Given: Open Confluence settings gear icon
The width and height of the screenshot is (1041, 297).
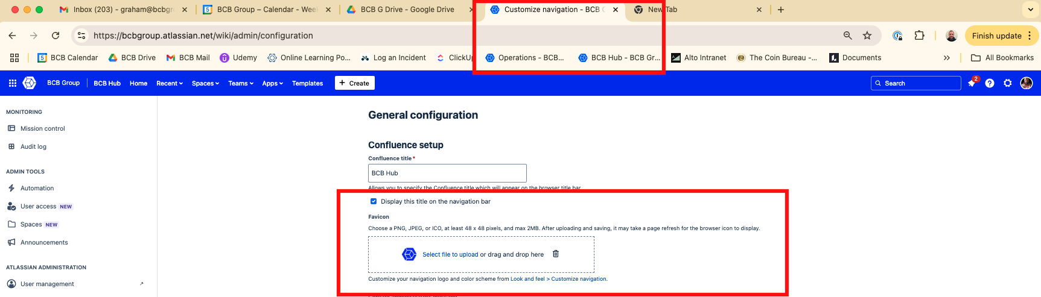Looking at the screenshot, I should 1008,83.
